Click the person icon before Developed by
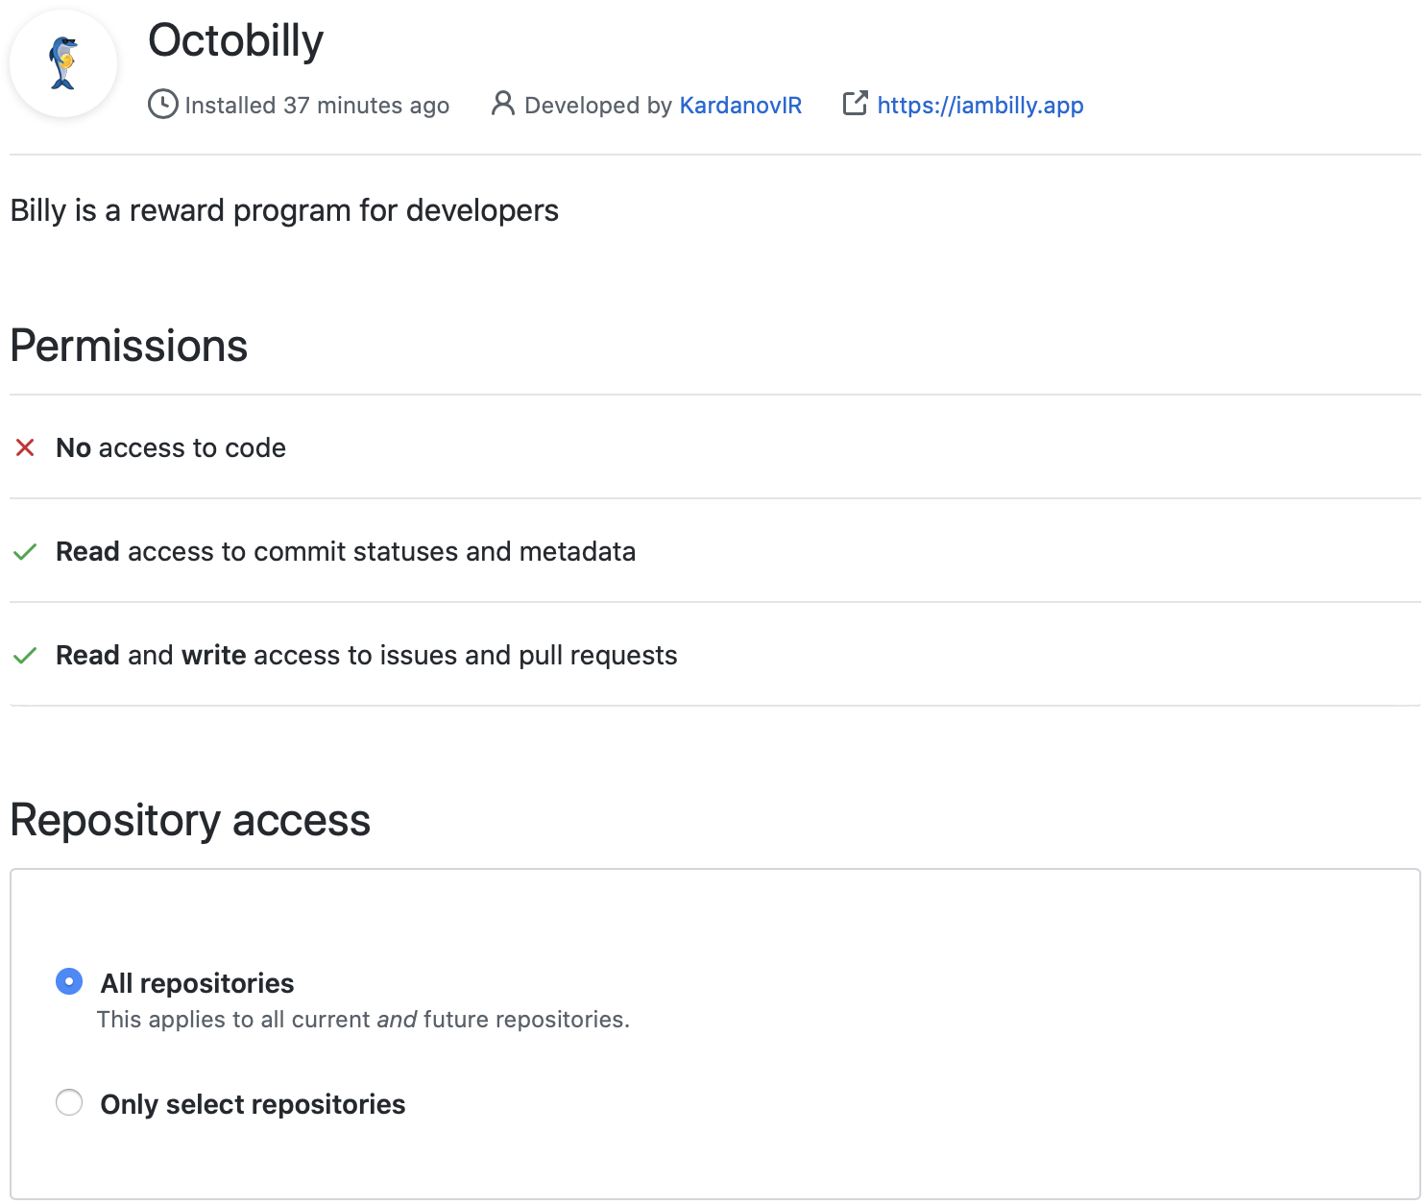The width and height of the screenshot is (1427, 1204). point(502,104)
